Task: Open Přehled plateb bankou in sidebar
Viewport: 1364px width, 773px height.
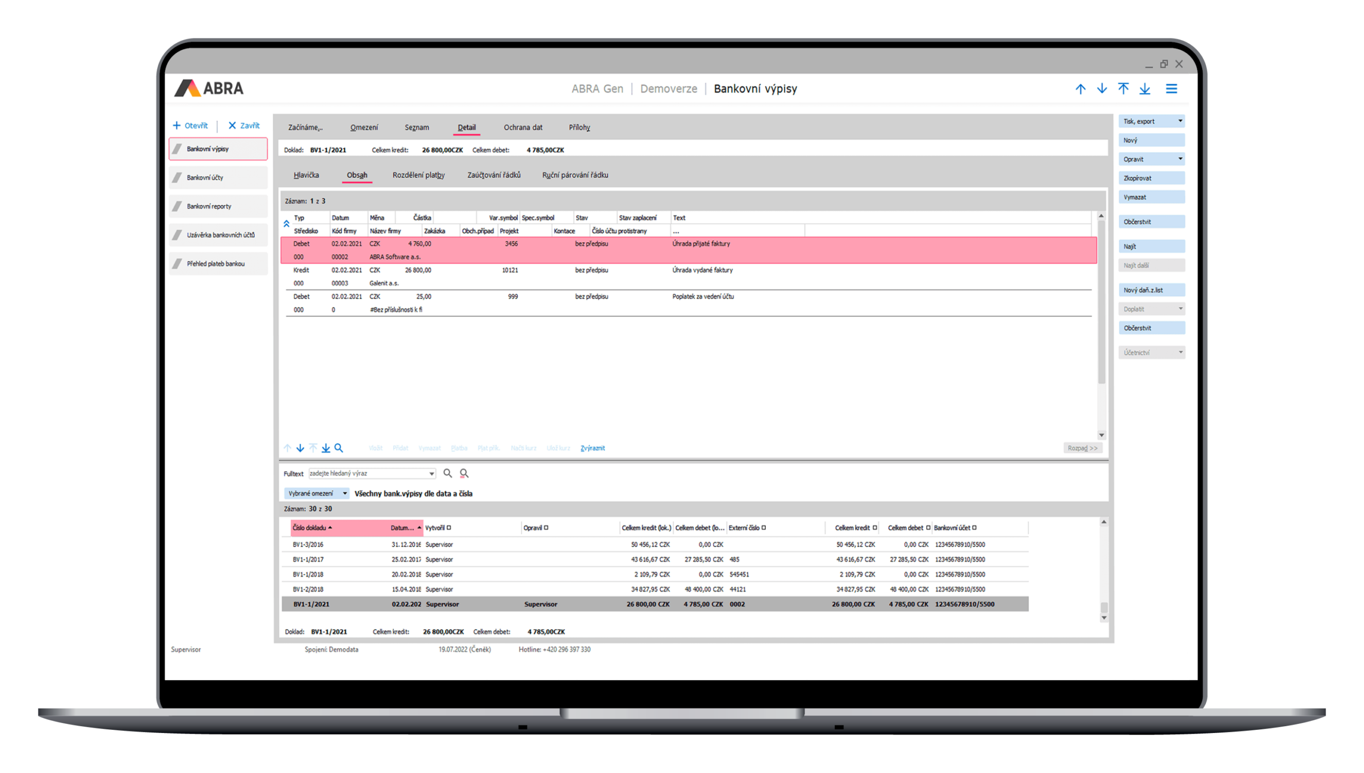Action: [x=218, y=264]
